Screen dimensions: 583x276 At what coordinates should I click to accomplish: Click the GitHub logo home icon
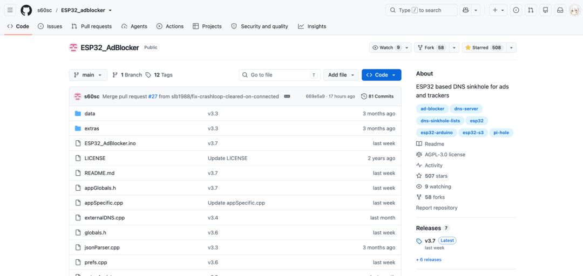[x=26, y=10]
